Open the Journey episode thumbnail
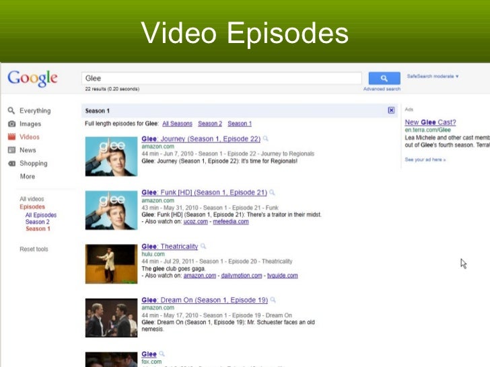The height and width of the screenshot is (367, 490). [x=111, y=157]
